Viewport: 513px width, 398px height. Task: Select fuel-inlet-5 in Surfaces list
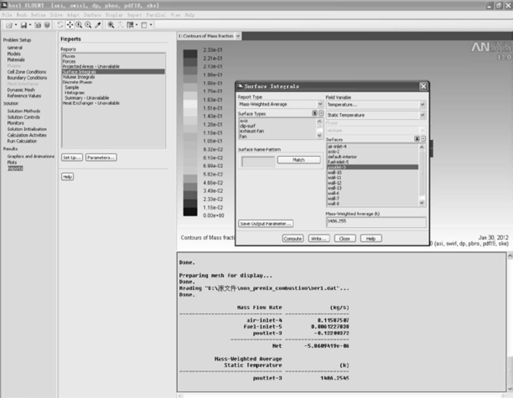338,161
